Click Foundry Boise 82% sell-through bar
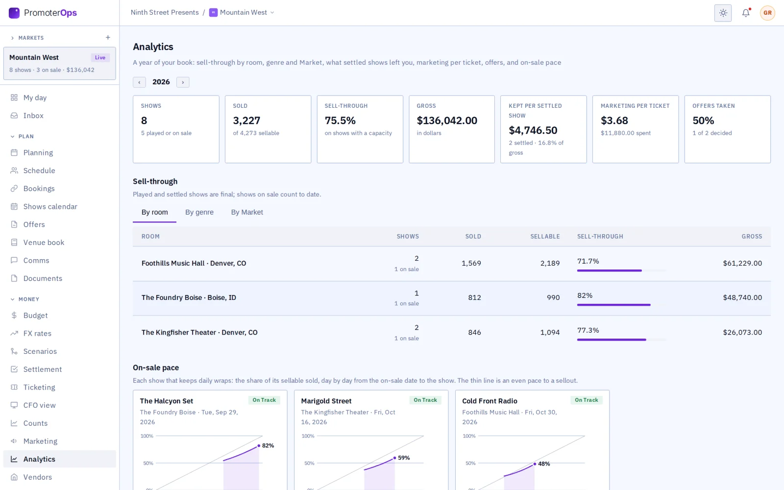The width and height of the screenshot is (784, 490). (622, 305)
